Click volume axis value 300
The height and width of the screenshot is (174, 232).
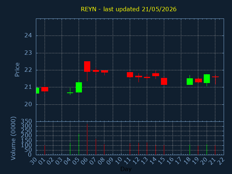click(x=26, y=126)
